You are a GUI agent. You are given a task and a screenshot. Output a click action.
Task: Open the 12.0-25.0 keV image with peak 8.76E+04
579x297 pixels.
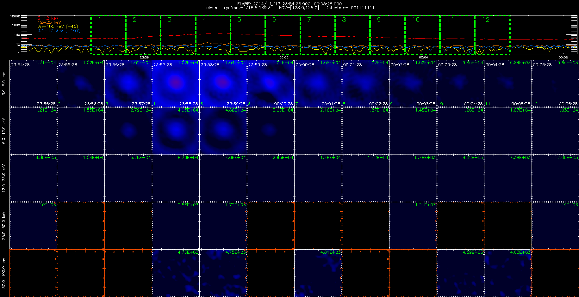click(x=176, y=178)
